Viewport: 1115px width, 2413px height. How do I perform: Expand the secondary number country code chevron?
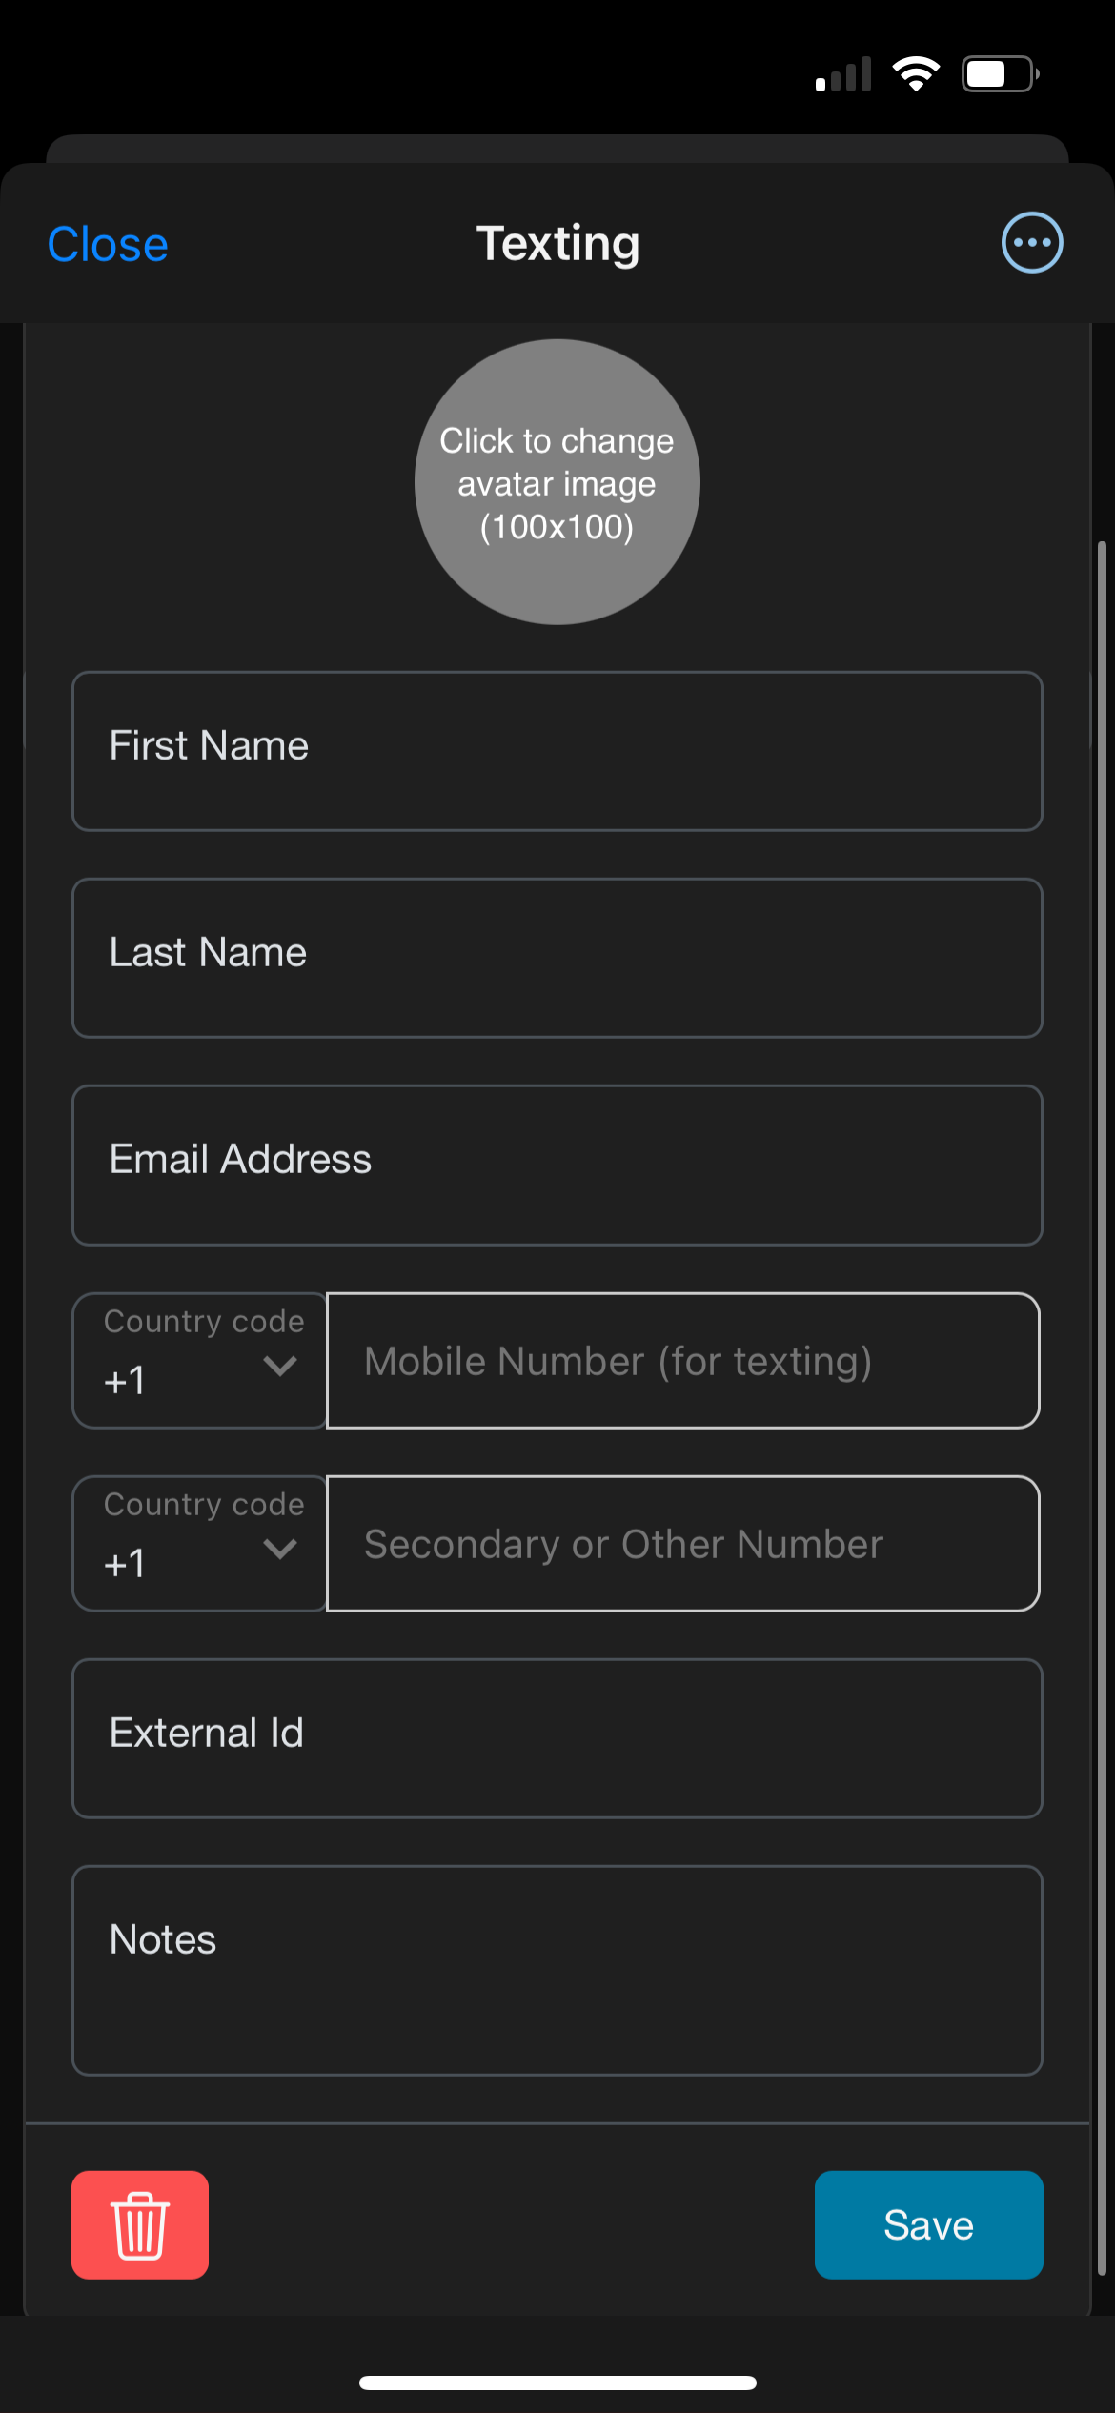(280, 1548)
